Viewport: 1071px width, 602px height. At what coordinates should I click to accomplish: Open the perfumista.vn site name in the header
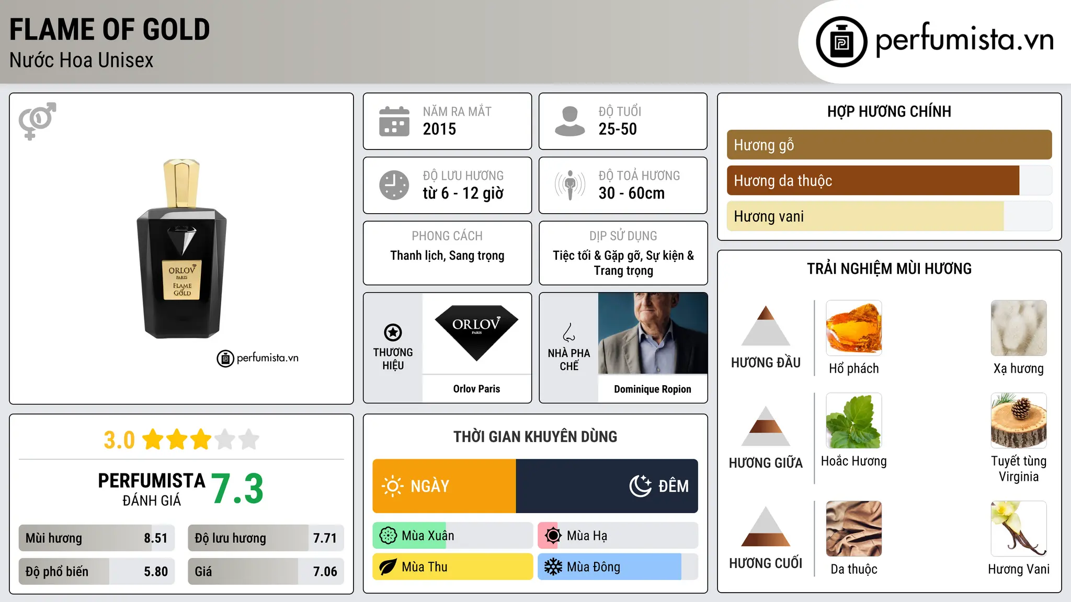click(x=964, y=39)
